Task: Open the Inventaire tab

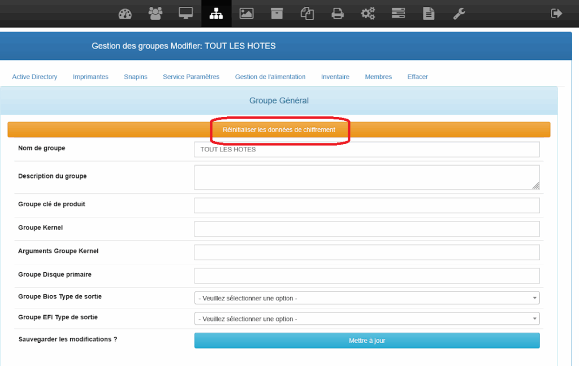Action: point(335,77)
